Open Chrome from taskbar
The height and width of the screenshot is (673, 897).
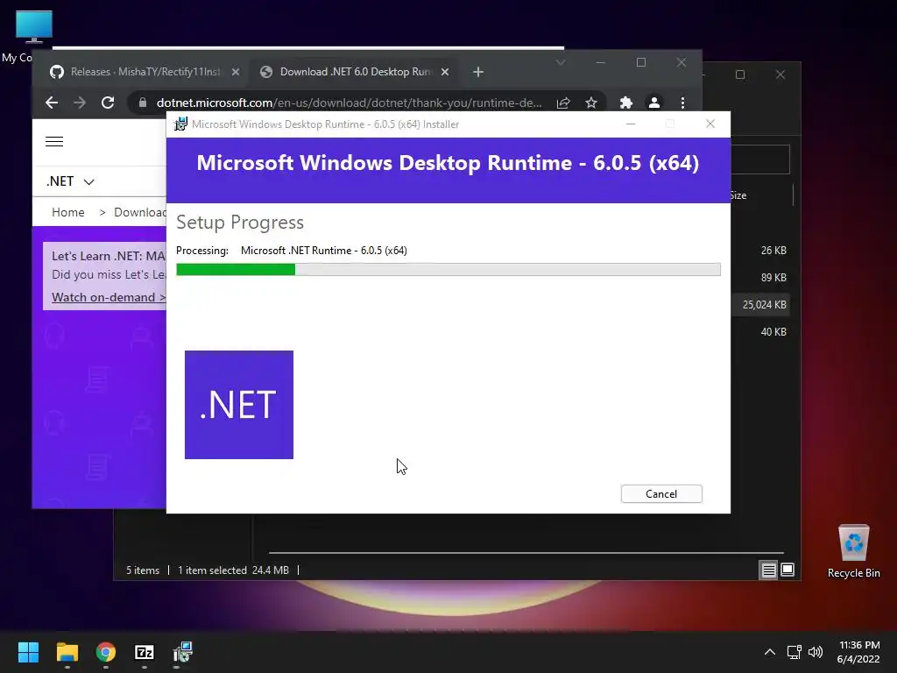click(x=106, y=652)
